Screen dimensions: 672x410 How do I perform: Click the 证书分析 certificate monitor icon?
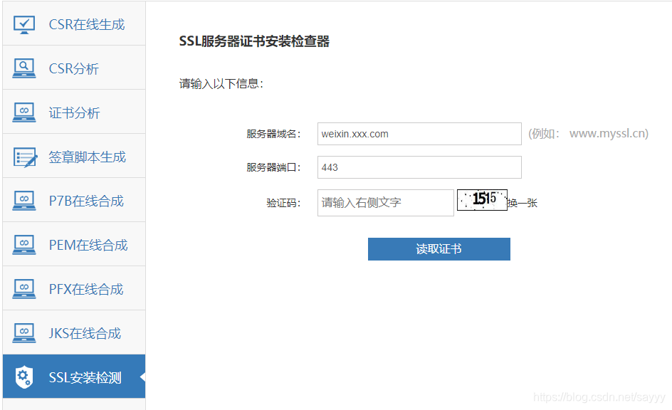23,112
